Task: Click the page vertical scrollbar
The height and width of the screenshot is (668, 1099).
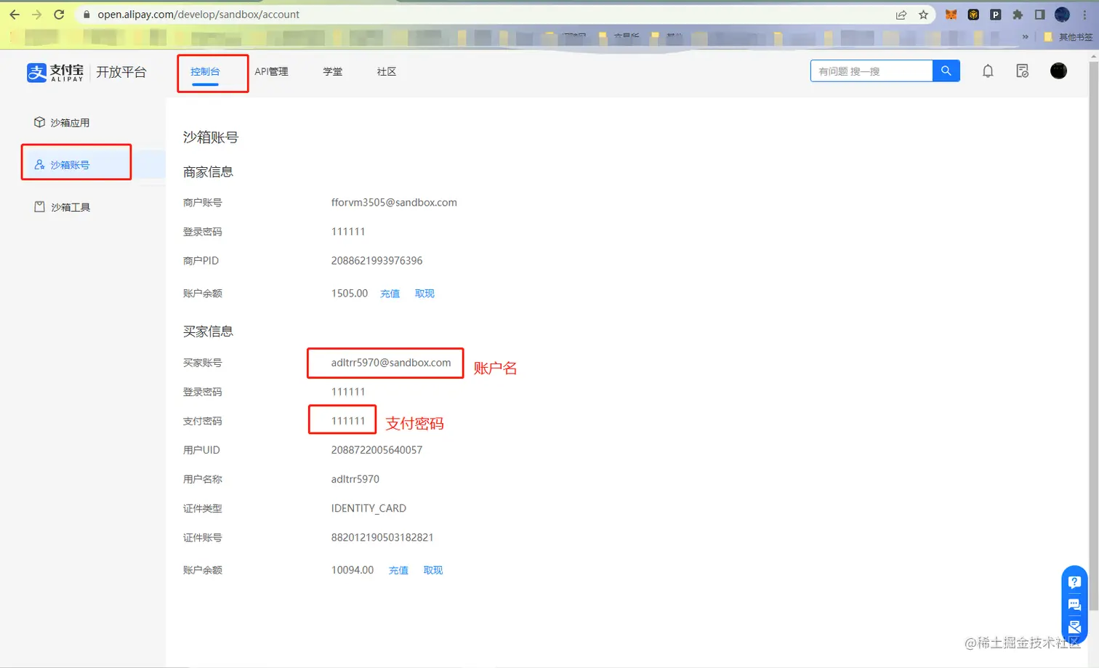Action: 1093,334
